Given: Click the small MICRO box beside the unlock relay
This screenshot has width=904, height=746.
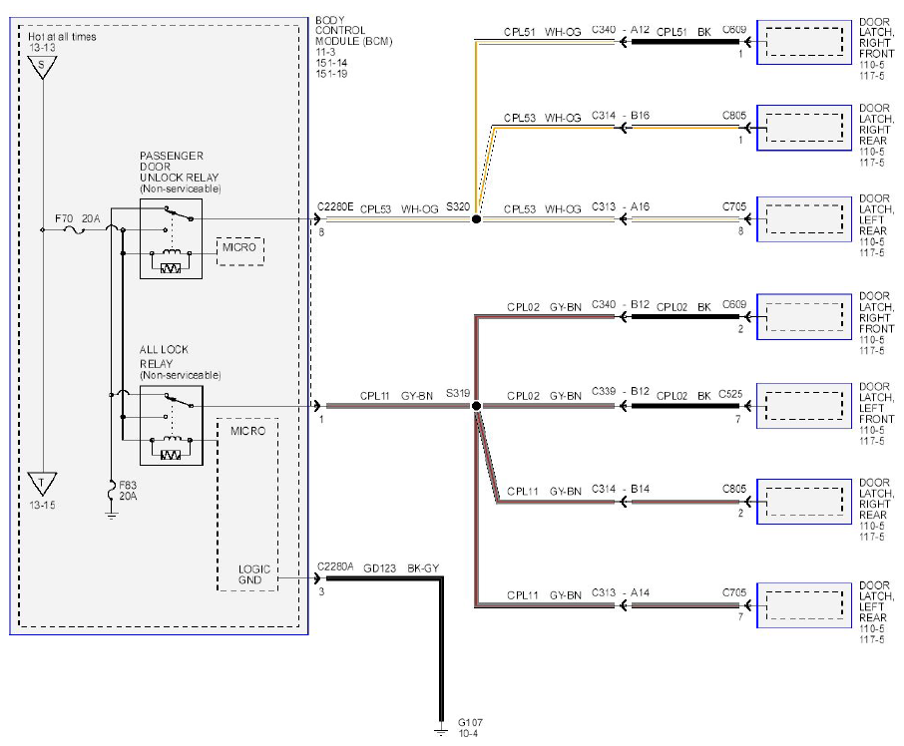Looking at the screenshot, I should 239,251.
